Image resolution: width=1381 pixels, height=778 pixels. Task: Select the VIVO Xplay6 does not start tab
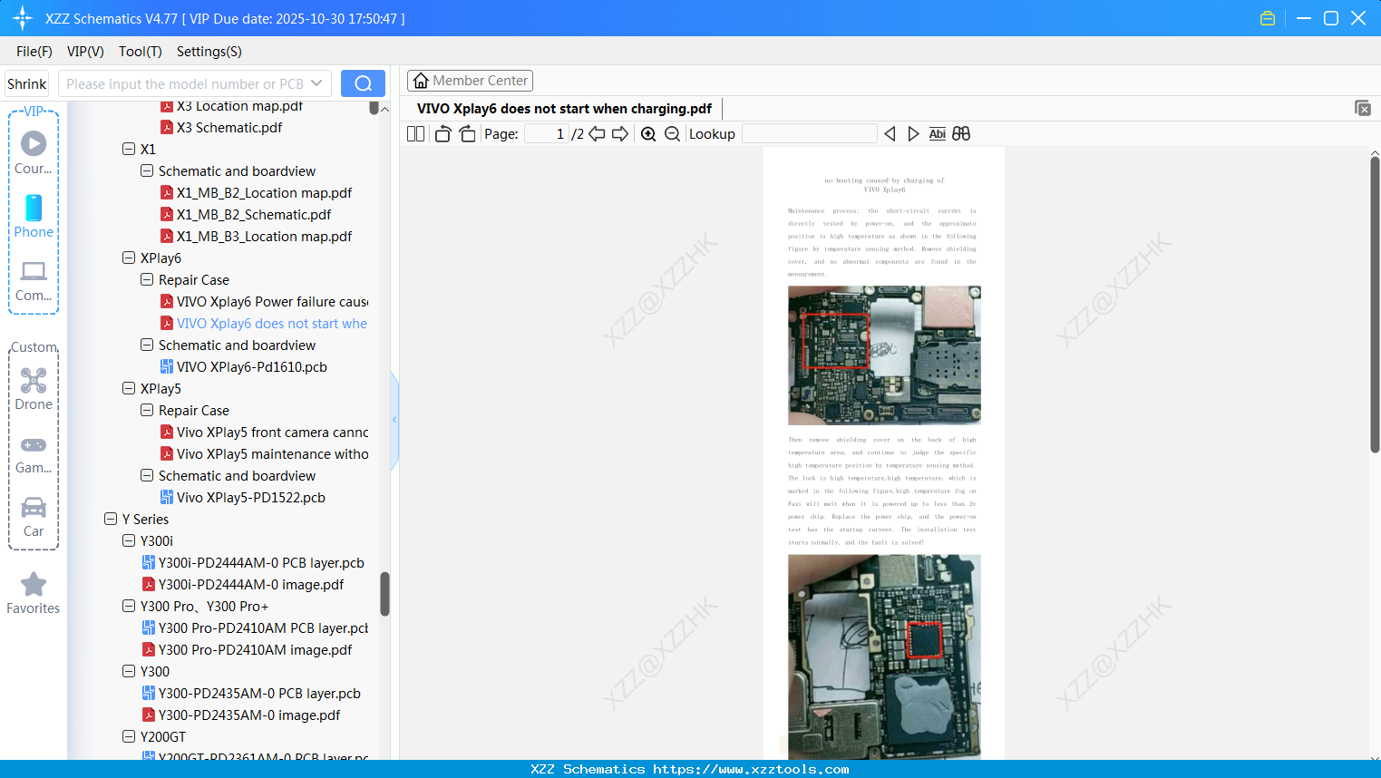(x=564, y=109)
